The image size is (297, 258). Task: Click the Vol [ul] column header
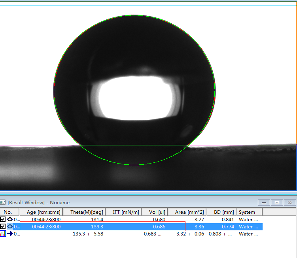point(154,212)
